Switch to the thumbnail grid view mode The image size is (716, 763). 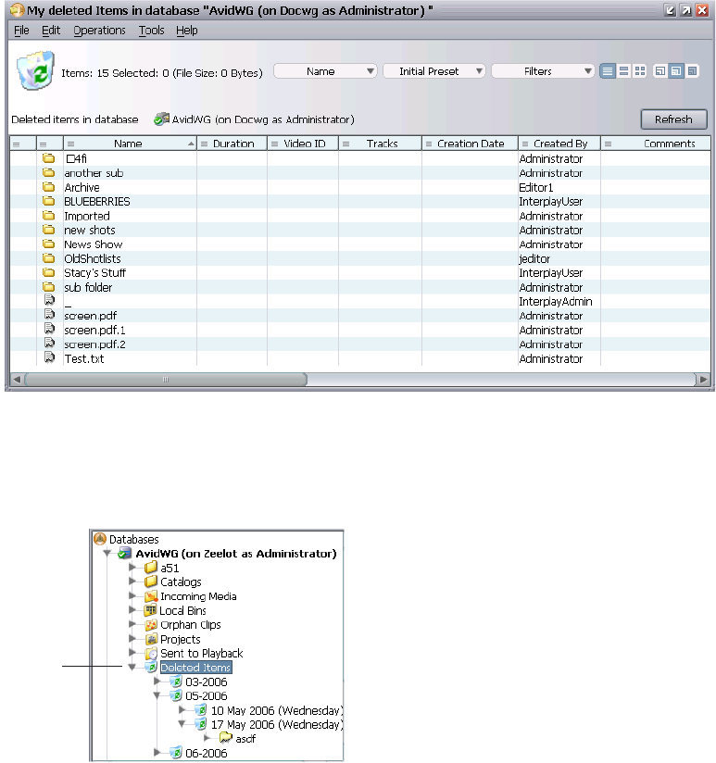coord(640,71)
